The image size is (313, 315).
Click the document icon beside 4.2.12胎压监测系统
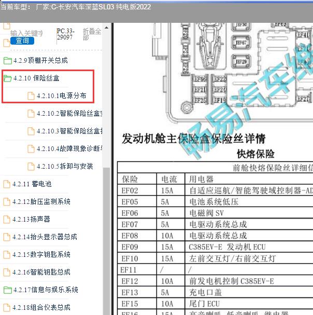pyautogui.click(x=7, y=202)
